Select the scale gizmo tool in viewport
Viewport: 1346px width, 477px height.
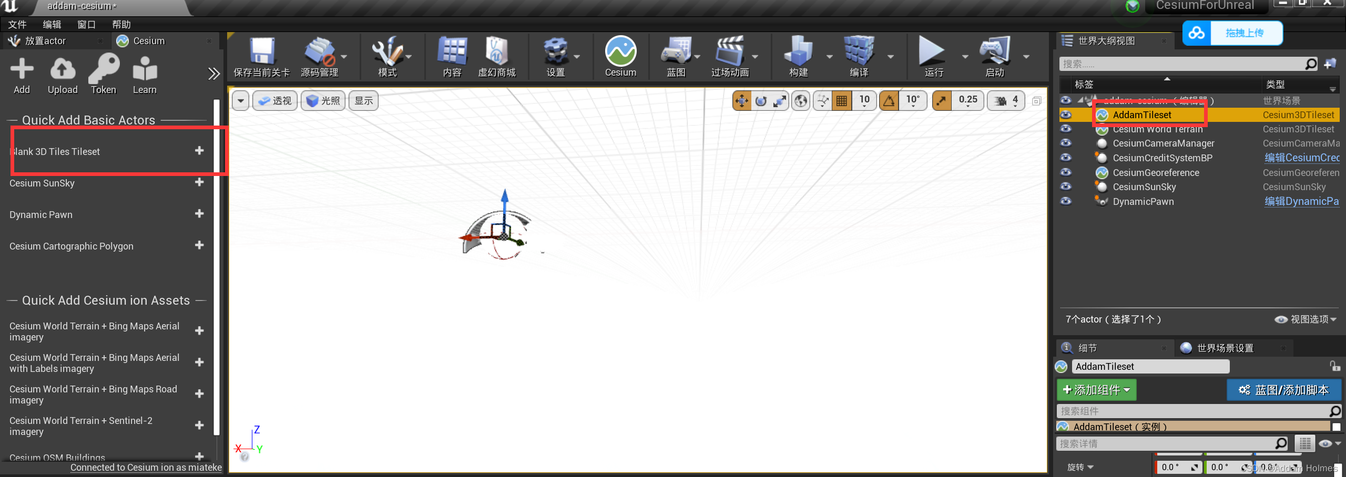click(x=780, y=100)
